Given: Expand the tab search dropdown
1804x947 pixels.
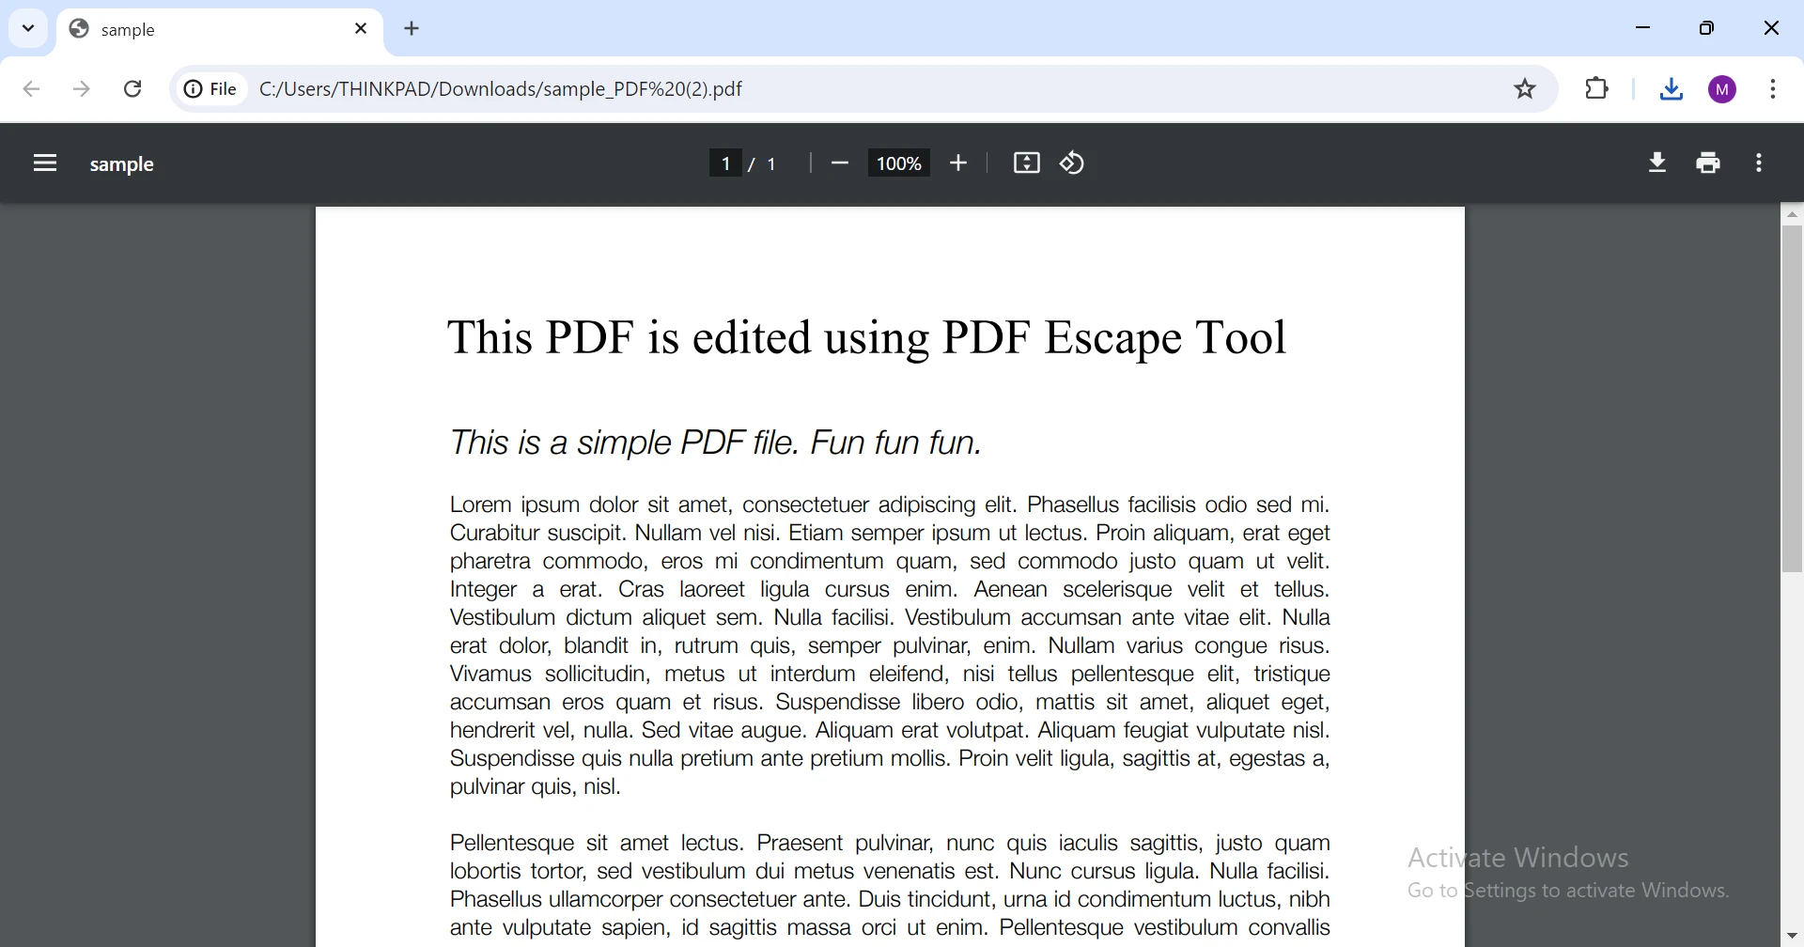Looking at the screenshot, I should 28,29.
